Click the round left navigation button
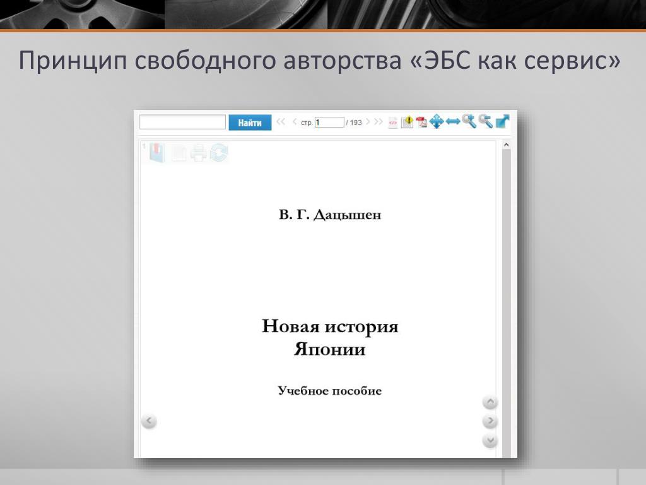Image resolution: width=646 pixels, height=485 pixels. tap(149, 421)
